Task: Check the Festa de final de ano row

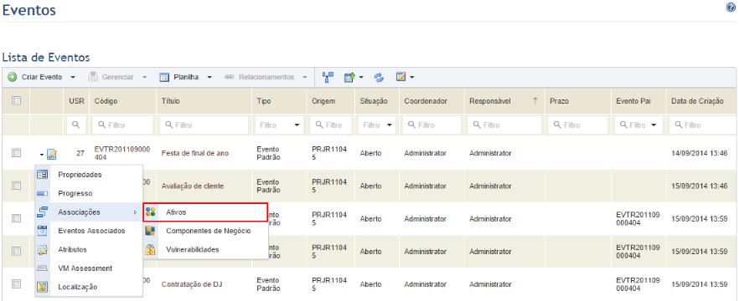Action: point(16,153)
